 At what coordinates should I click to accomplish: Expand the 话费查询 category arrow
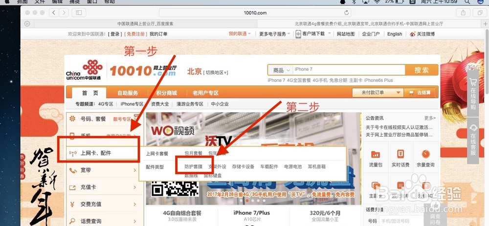pos(135,221)
